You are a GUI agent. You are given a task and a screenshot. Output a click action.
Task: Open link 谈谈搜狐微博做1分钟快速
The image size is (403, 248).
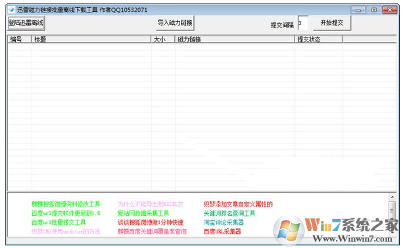[151, 222]
